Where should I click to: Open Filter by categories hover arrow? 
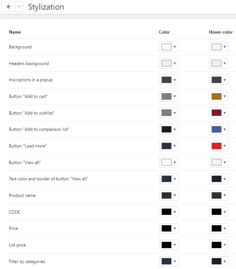pos(225,262)
